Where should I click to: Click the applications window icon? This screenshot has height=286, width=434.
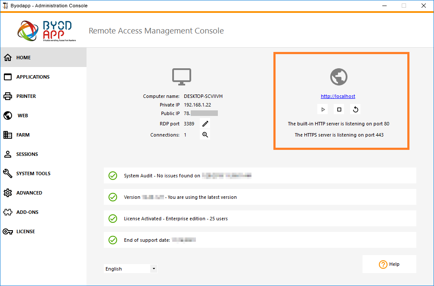tap(8, 77)
